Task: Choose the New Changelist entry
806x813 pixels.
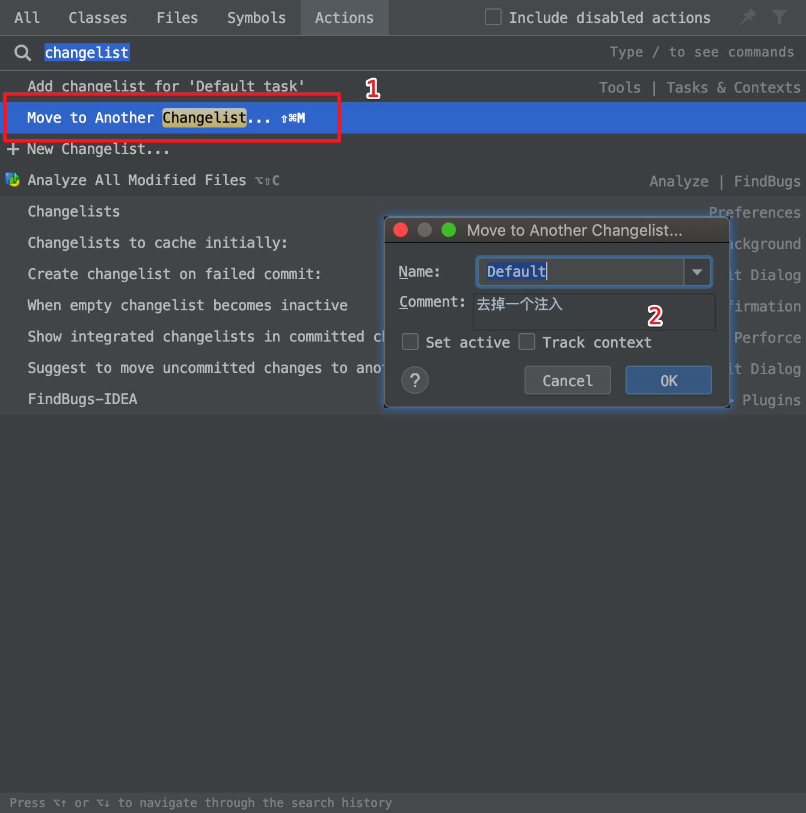Action: [x=98, y=149]
